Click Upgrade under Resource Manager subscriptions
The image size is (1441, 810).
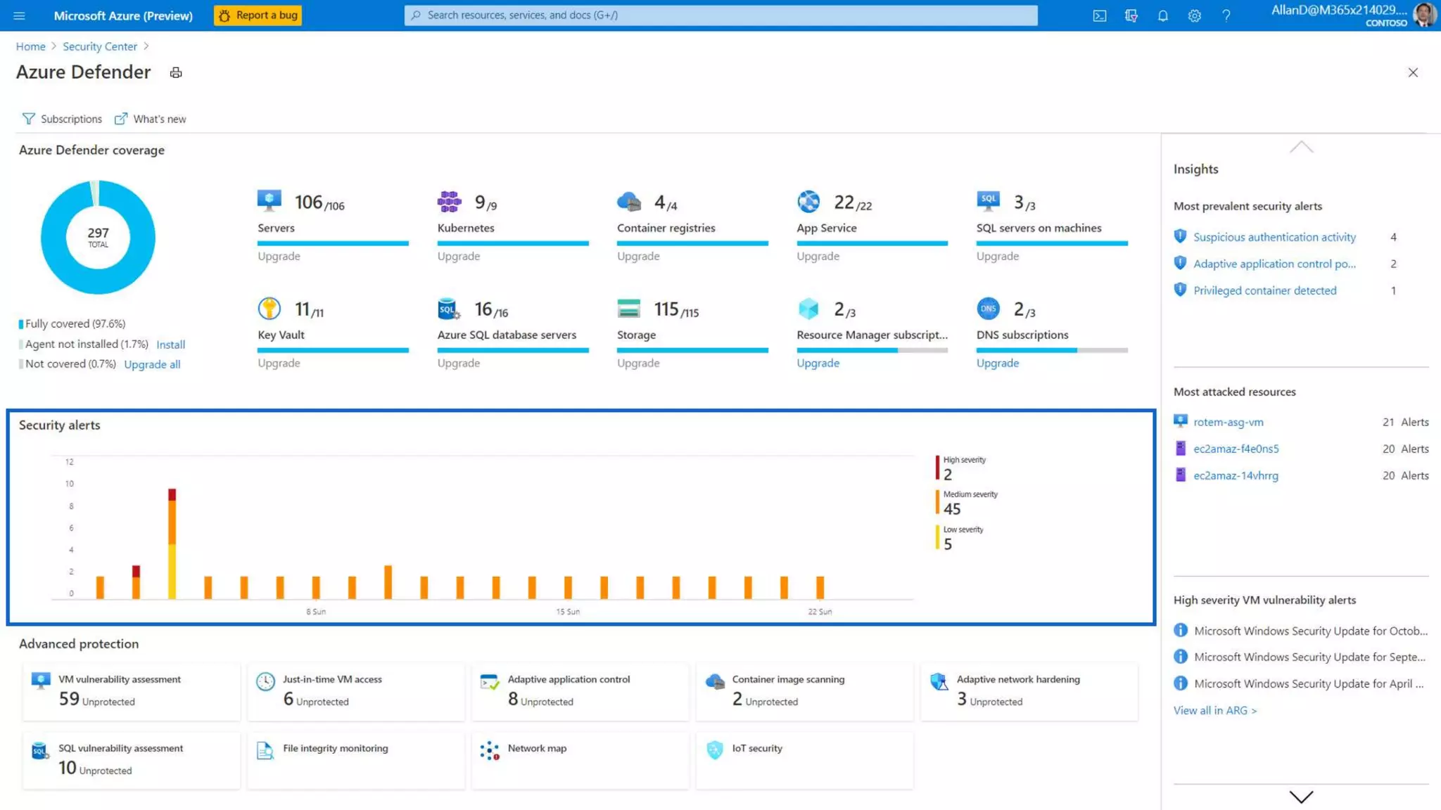point(818,363)
